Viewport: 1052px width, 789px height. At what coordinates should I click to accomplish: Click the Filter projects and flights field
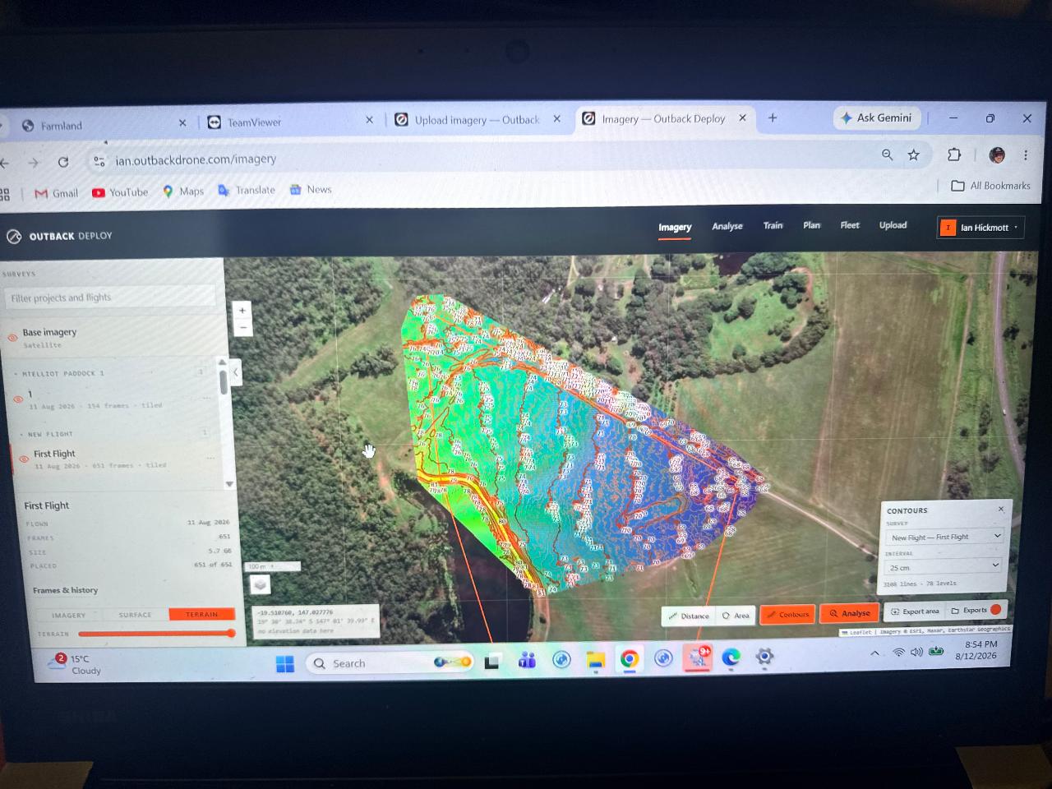point(109,298)
